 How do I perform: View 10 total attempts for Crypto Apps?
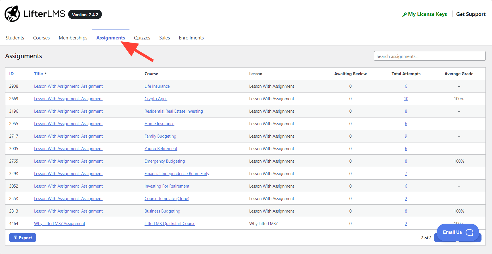pyautogui.click(x=406, y=99)
